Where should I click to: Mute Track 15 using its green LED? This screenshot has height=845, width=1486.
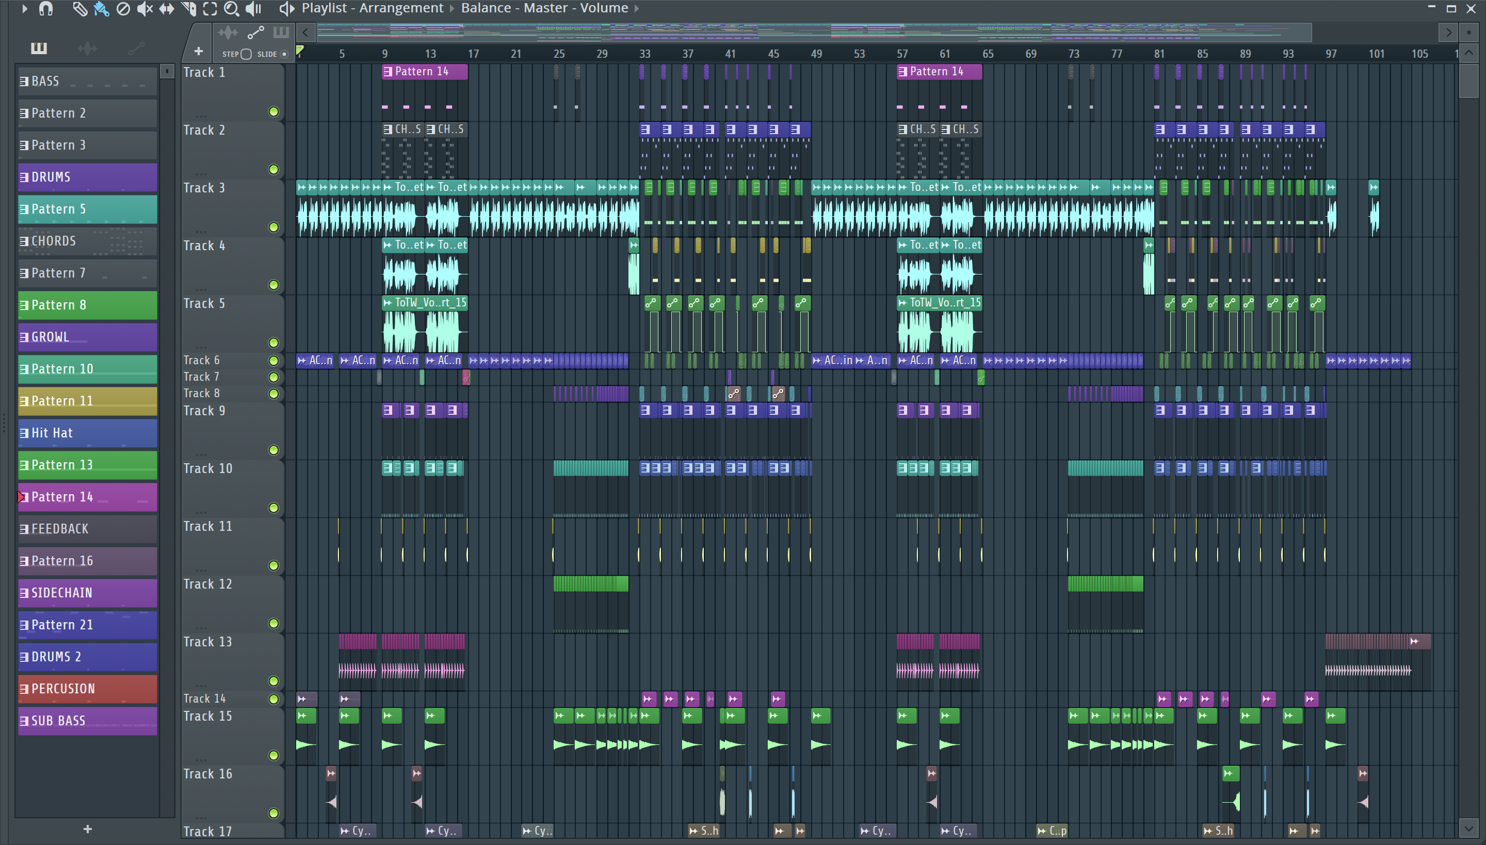point(273,755)
